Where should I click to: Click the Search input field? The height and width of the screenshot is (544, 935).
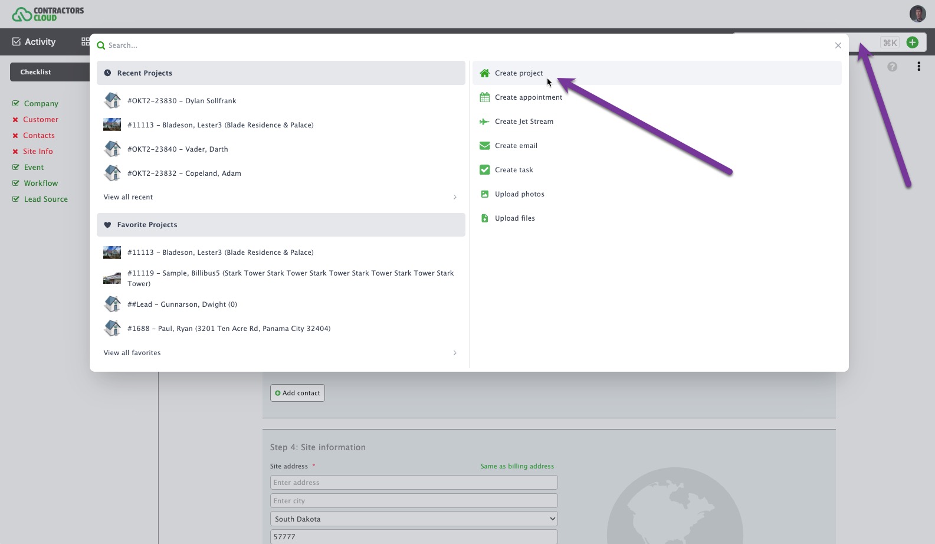click(x=466, y=45)
